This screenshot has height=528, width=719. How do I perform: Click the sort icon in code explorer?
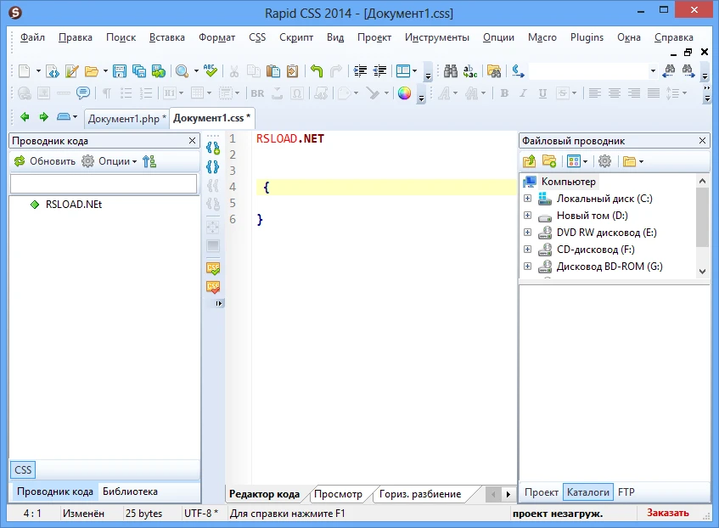click(x=149, y=161)
